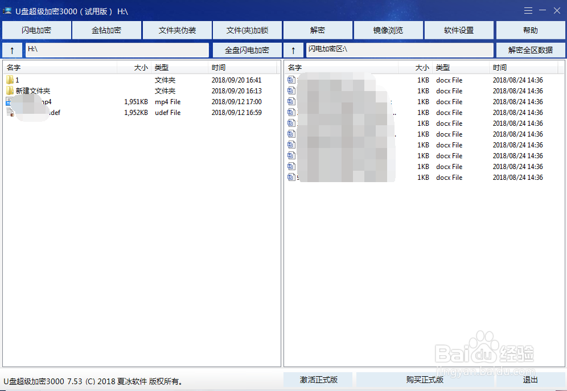Sort right pane by 大小 column
Screen dimensions: 567x391
click(x=415, y=68)
